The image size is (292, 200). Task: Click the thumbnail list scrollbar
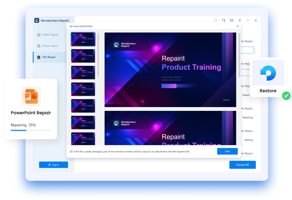[98, 55]
